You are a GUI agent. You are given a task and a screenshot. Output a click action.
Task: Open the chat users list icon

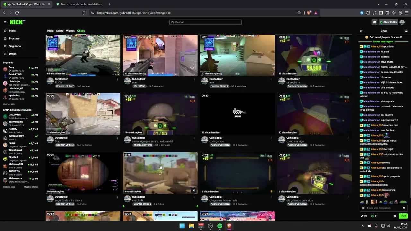pyautogui.click(x=406, y=31)
